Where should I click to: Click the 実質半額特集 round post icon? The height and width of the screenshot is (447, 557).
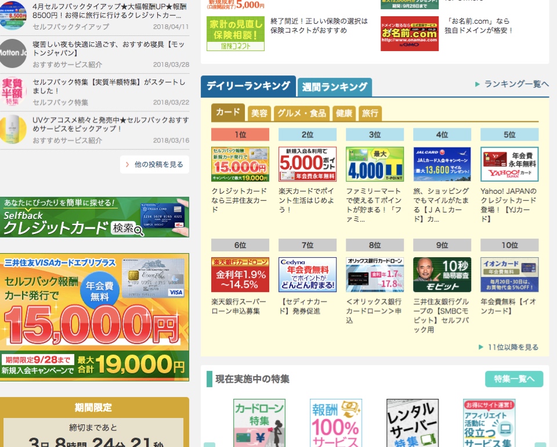tap(13, 91)
